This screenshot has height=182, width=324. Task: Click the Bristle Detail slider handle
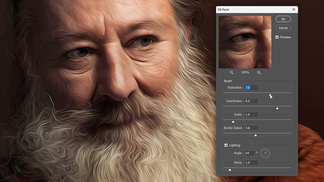pyautogui.click(x=255, y=135)
